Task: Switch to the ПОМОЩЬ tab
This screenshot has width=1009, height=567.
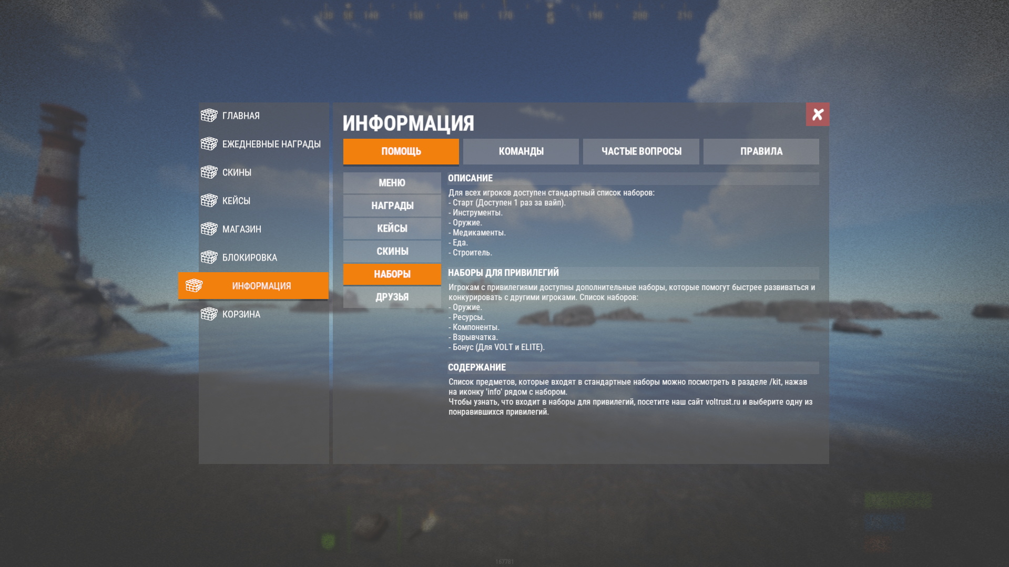Action: pos(401,152)
